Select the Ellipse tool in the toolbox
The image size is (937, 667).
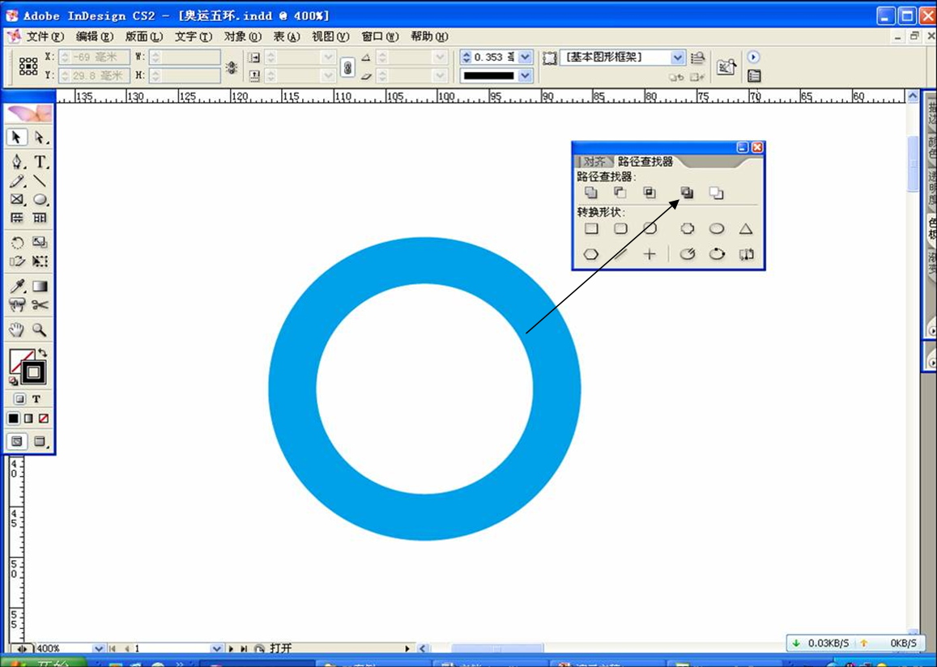pos(40,199)
